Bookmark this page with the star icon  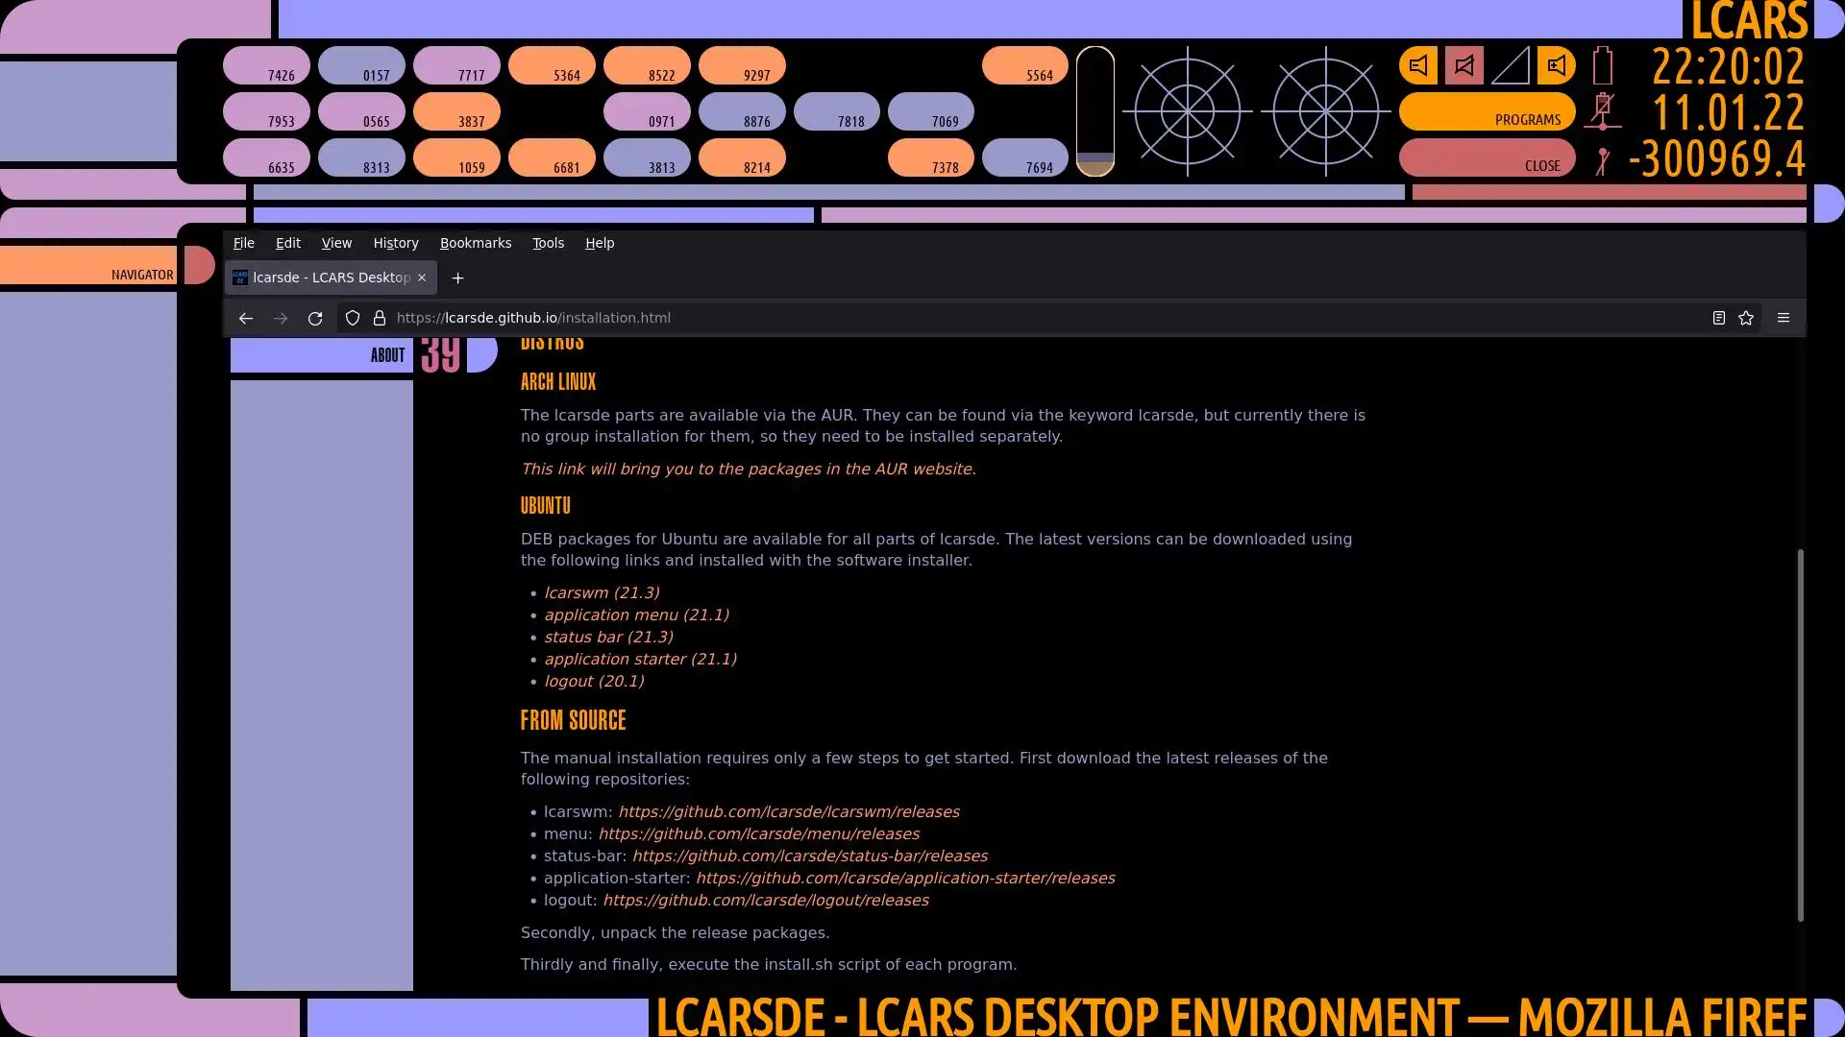1746,318
